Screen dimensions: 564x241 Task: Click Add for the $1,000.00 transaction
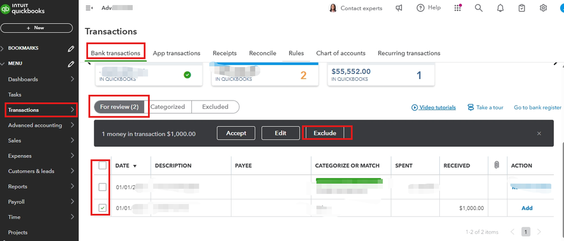[527, 208]
